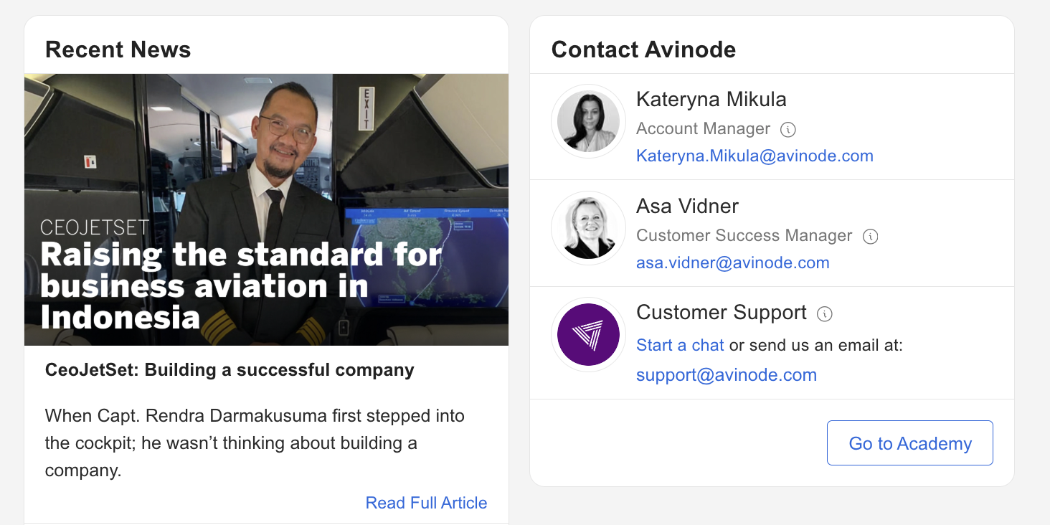Click the Recent News heading

point(118,49)
